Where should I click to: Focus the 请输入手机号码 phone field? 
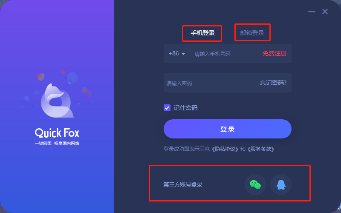pos(226,54)
